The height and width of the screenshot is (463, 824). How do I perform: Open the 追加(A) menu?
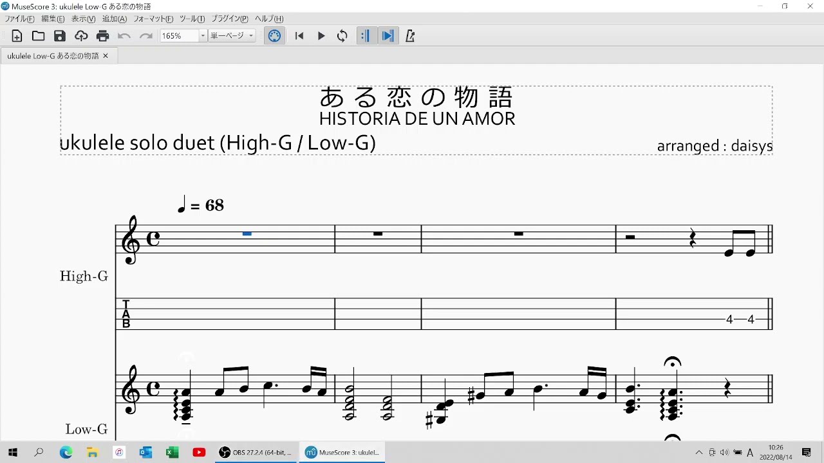tap(115, 19)
